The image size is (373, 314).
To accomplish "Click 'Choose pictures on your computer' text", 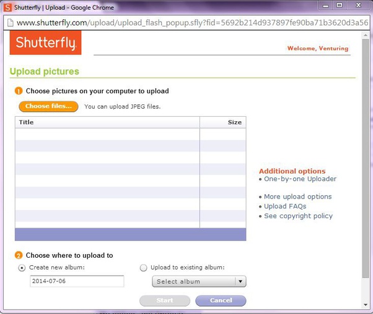I will tap(97, 91).
